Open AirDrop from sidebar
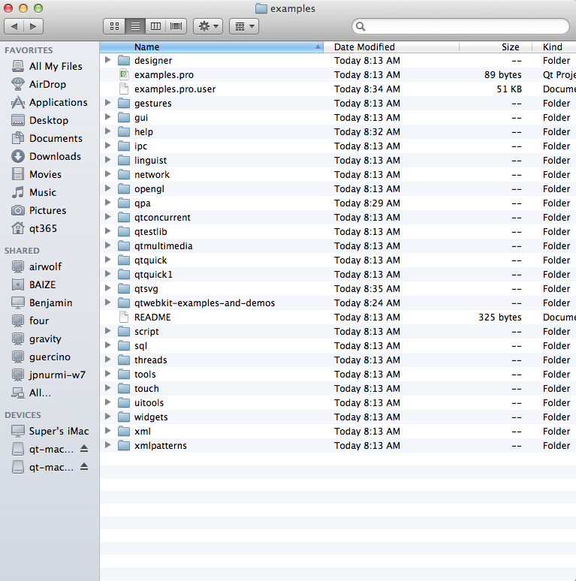 (47, 84)
